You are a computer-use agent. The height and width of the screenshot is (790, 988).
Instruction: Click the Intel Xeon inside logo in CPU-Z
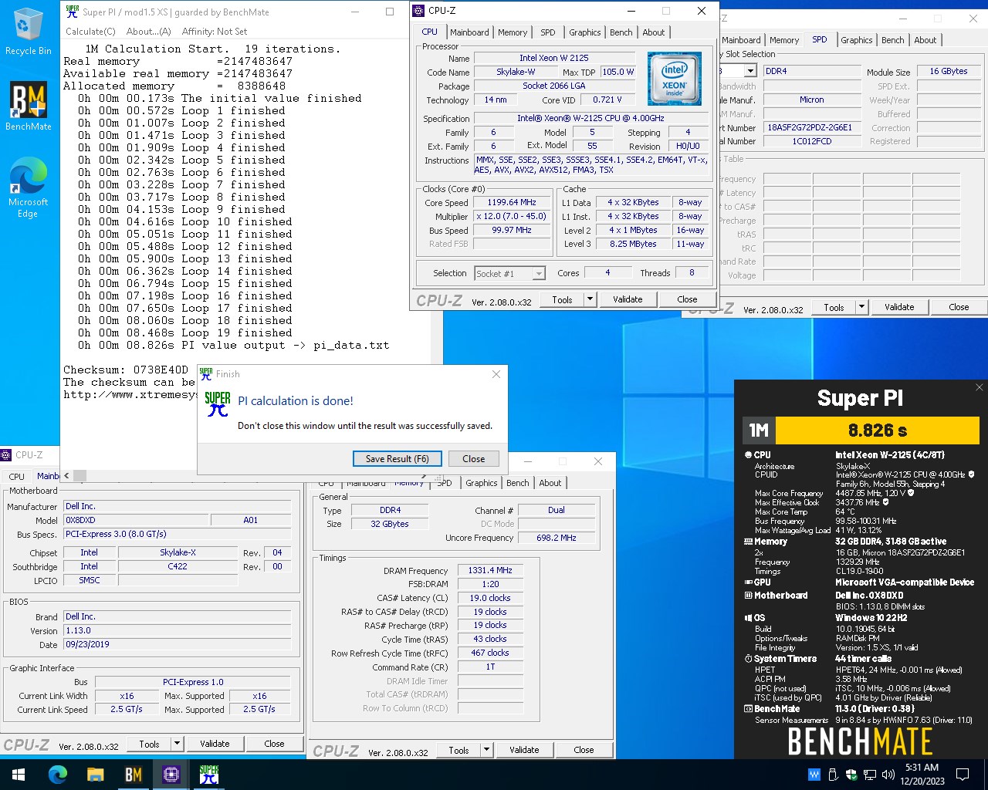pyautogui.click(x=675, y=79)
